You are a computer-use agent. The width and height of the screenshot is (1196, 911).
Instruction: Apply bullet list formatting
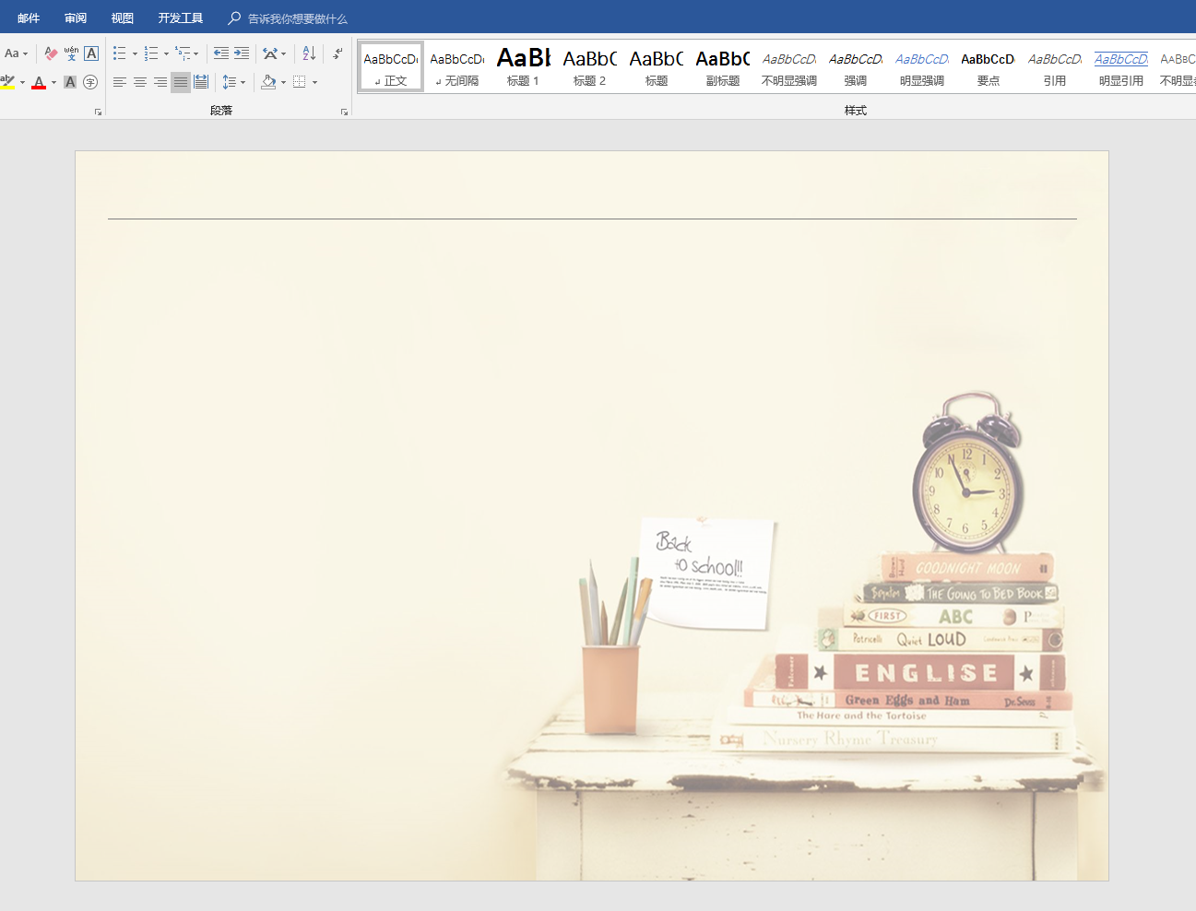[x=120, y=53]
